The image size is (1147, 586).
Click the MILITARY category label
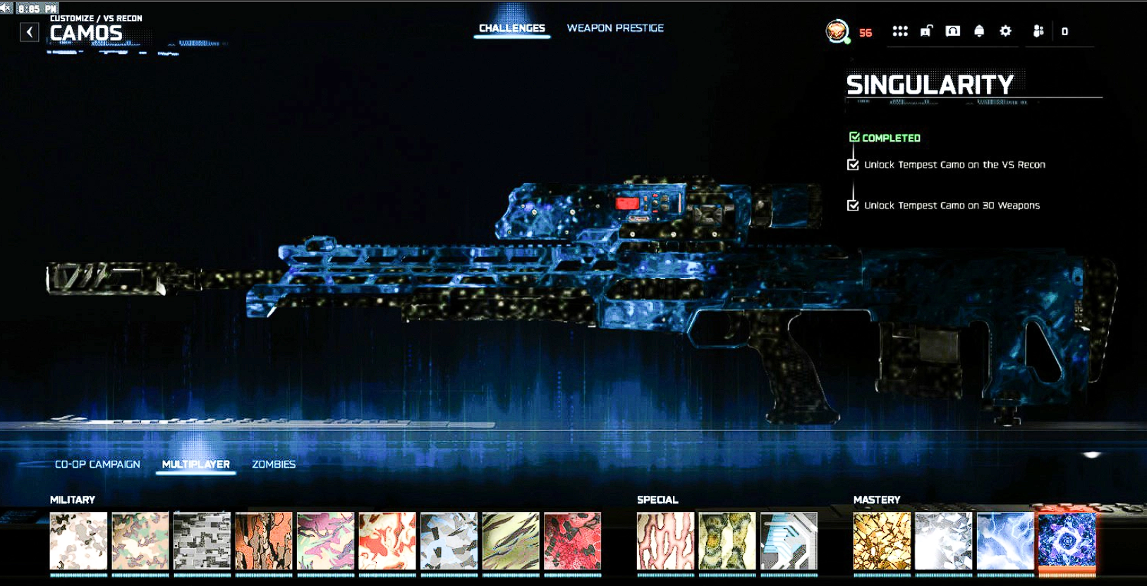pyautogui.click(x=72, y=499)
